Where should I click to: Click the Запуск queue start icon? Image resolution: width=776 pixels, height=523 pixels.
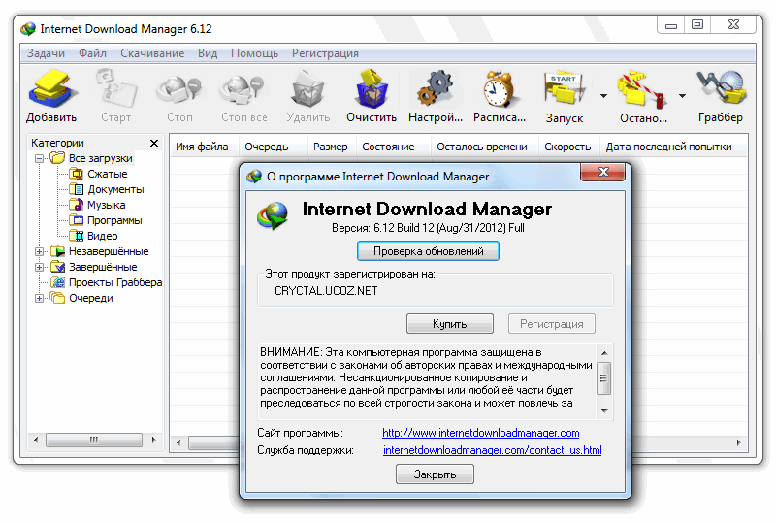click(565, 89)
